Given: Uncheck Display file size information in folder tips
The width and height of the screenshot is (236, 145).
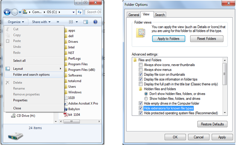Looking at the screenshot, I should click(x=141, y=79).
